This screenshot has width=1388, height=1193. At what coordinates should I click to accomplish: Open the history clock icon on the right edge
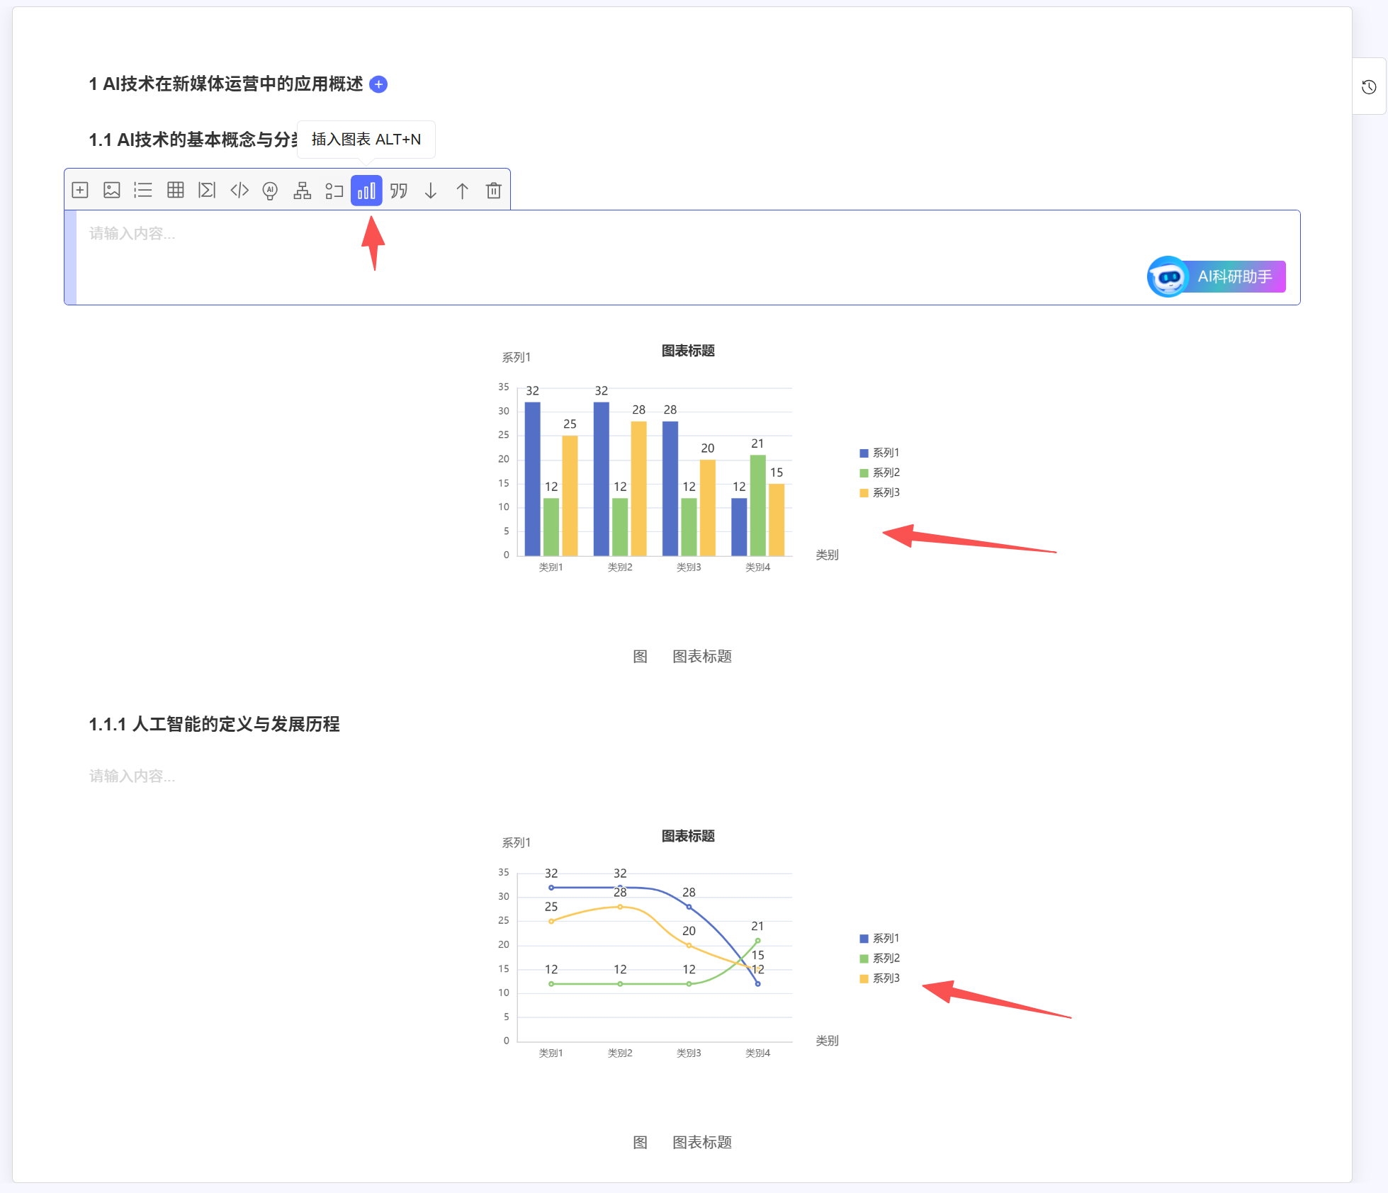pos(1369,86)
